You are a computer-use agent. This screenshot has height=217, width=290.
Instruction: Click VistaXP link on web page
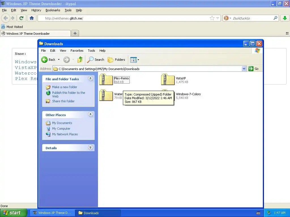coord(25,68)
